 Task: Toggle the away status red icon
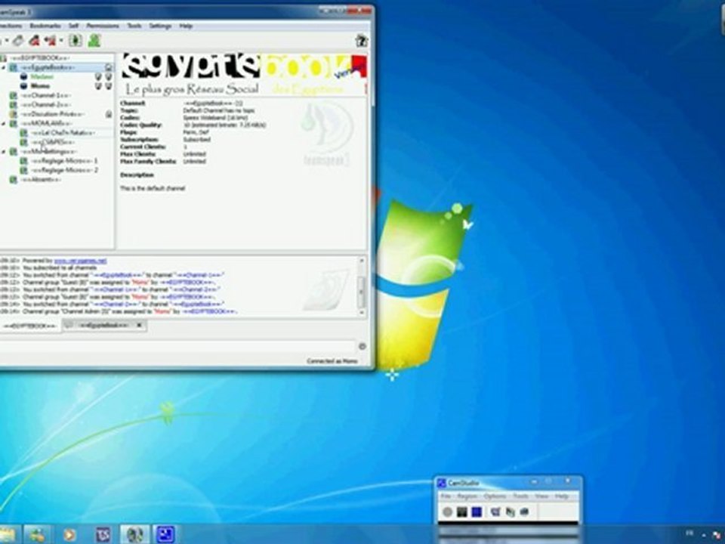(x=34, y=41)
